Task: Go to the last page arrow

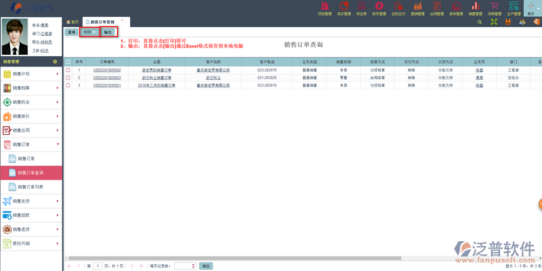Action: coord(142,266)
